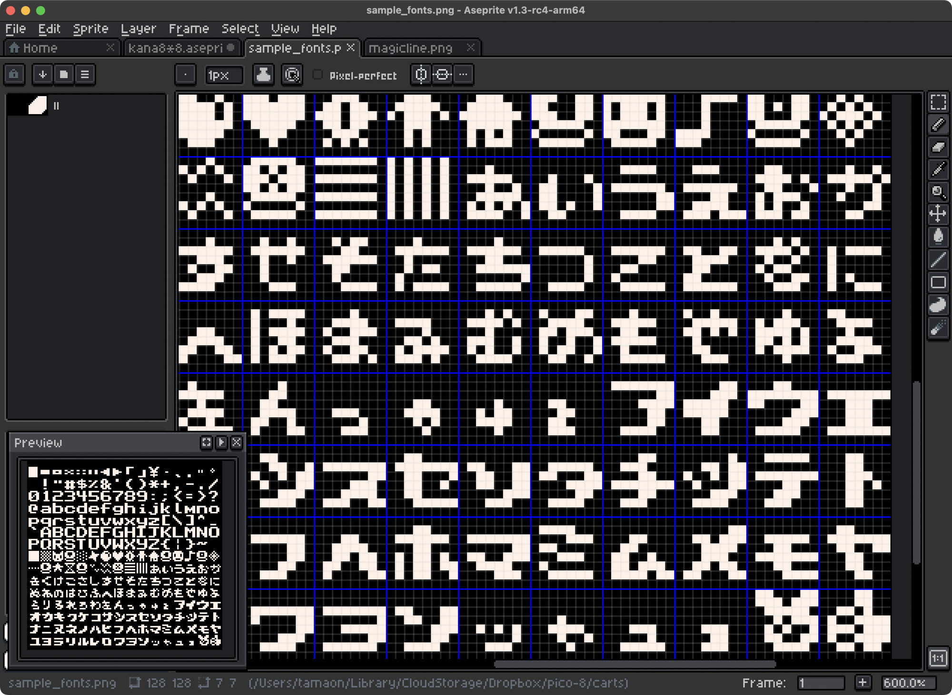
Task: Select the Zoom magnifier tool
Action: [x=938, y=192]
